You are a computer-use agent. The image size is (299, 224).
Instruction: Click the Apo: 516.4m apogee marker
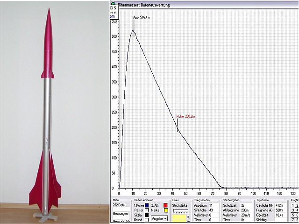[141, 18]
